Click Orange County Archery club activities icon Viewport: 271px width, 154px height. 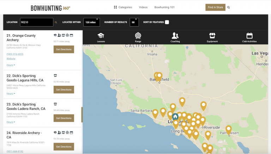coord(71,35)
